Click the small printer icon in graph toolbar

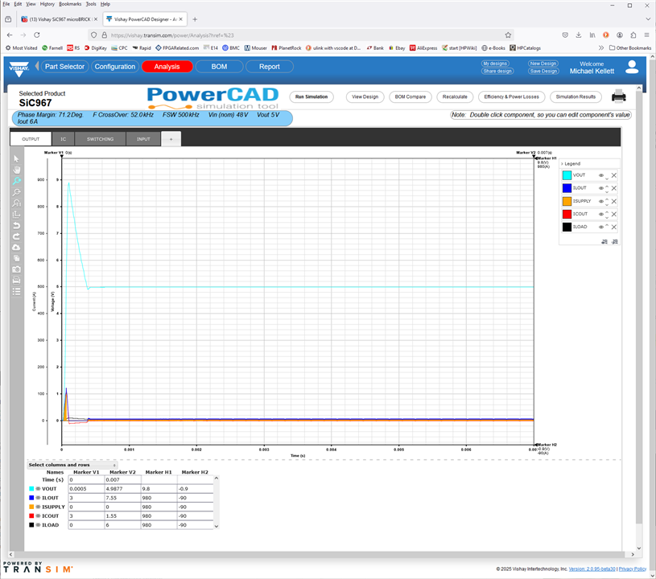pyautogui.click(x=16, y=281)
